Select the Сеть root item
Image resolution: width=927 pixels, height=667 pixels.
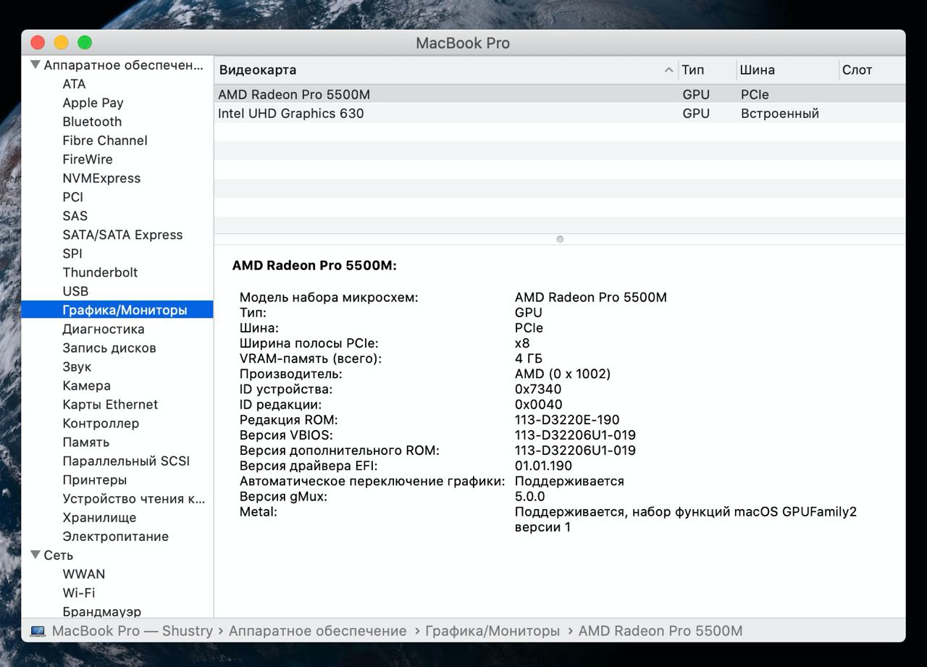59,555
